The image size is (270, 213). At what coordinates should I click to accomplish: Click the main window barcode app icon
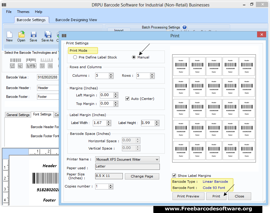point(4,5)
